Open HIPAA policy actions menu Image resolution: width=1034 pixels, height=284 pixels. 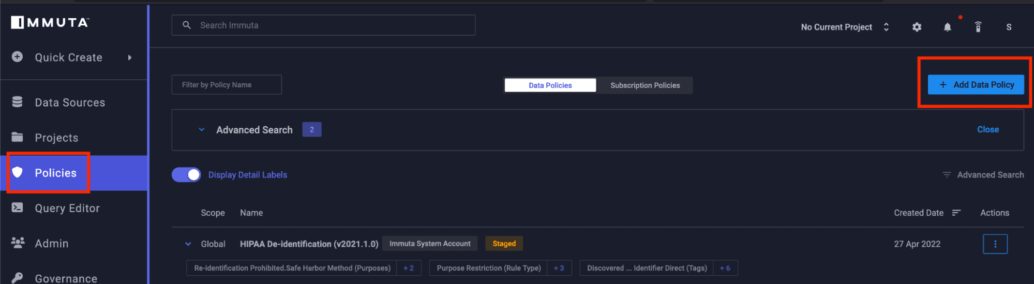[995, 244]
